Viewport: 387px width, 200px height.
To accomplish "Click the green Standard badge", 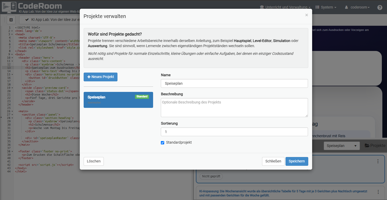I will pos(142,97).
